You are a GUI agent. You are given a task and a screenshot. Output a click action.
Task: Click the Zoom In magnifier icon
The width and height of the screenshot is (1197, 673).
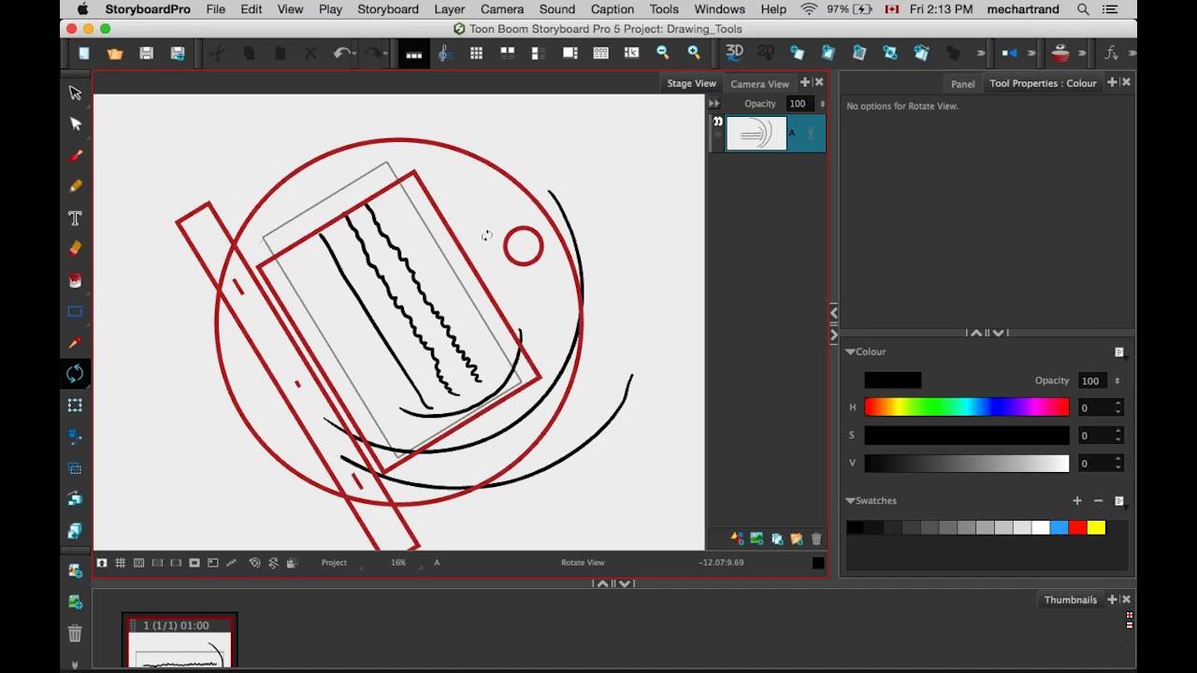(694, 53)
